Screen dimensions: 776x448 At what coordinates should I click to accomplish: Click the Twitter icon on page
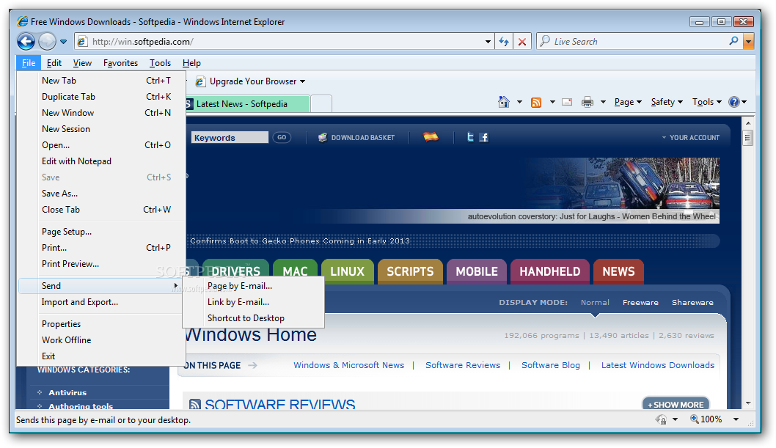tap(470, 137)
